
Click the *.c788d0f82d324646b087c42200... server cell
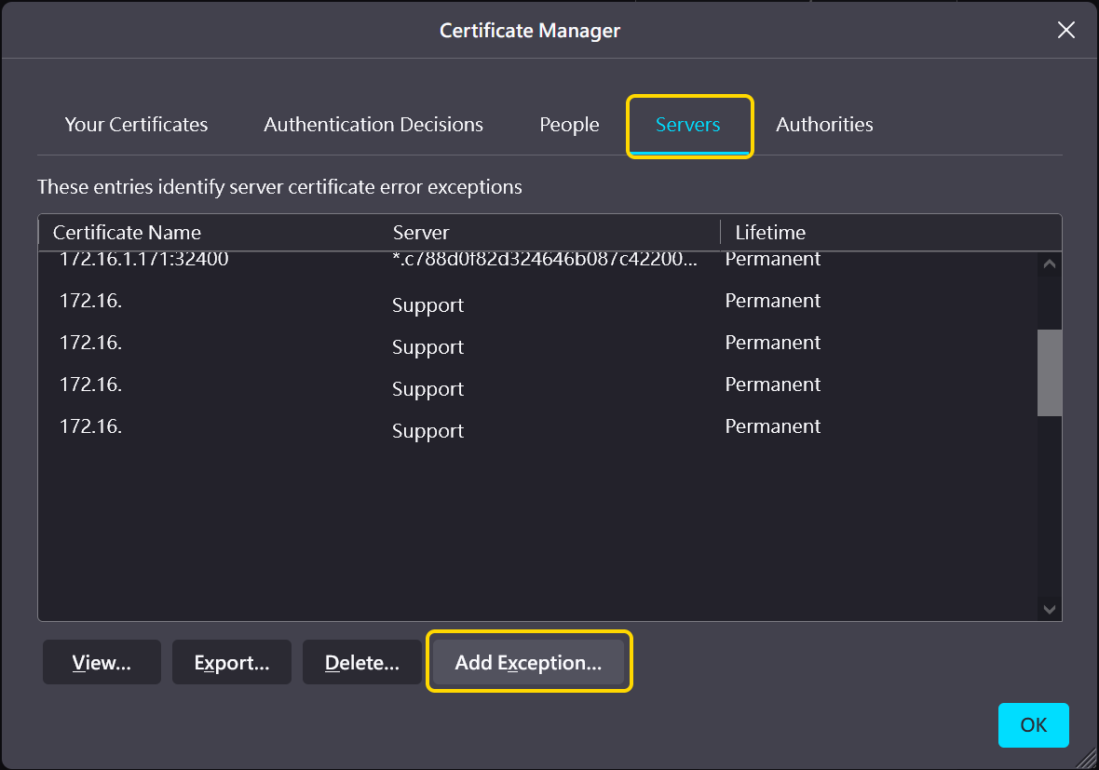click(545, 259)
